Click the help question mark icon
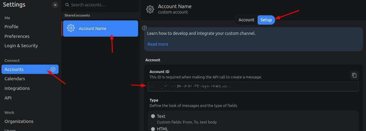 [144, 28]
